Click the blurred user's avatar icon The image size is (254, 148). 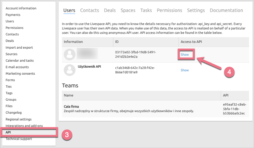pos(70,54)
